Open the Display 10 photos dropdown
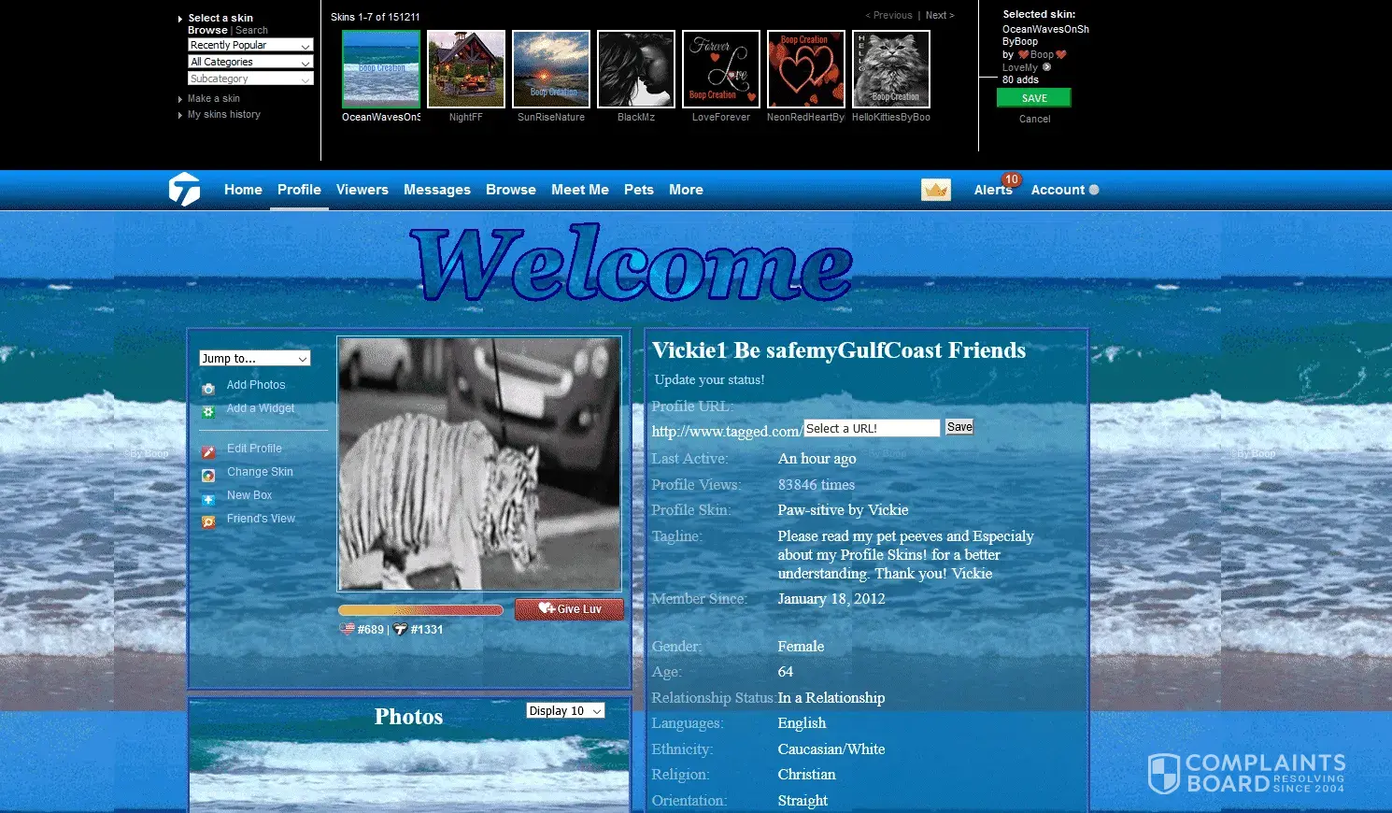Screen dimensions: 1392x813 [565, 710]
